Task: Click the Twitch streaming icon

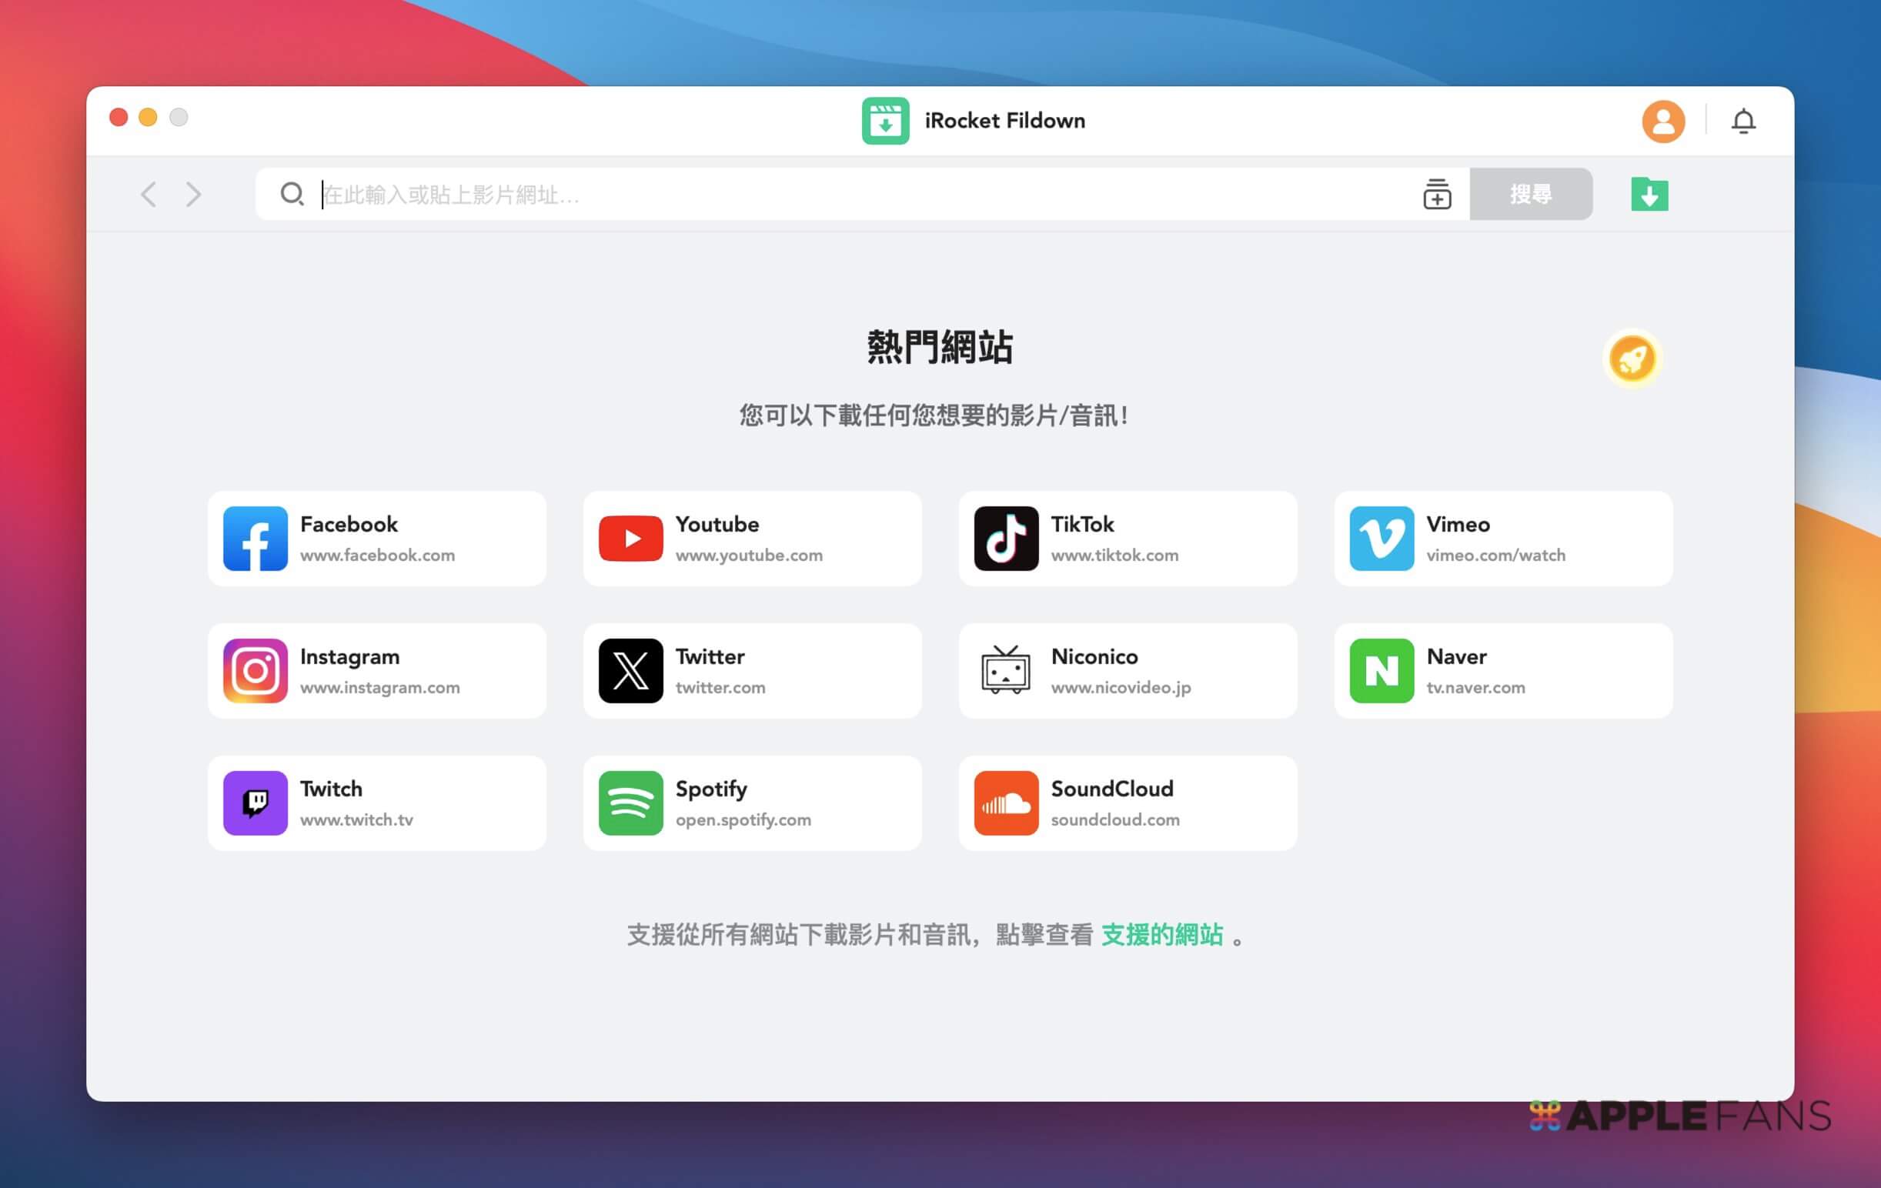Action: [x=255, y=802]
